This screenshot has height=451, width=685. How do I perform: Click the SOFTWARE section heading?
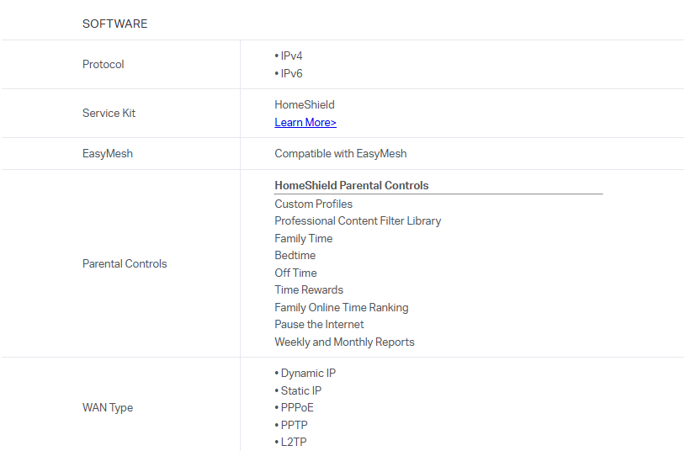pyautogui.click(x=114, y=24)
